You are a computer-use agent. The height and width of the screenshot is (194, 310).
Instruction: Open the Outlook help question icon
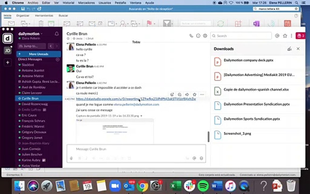click(296, 16)
